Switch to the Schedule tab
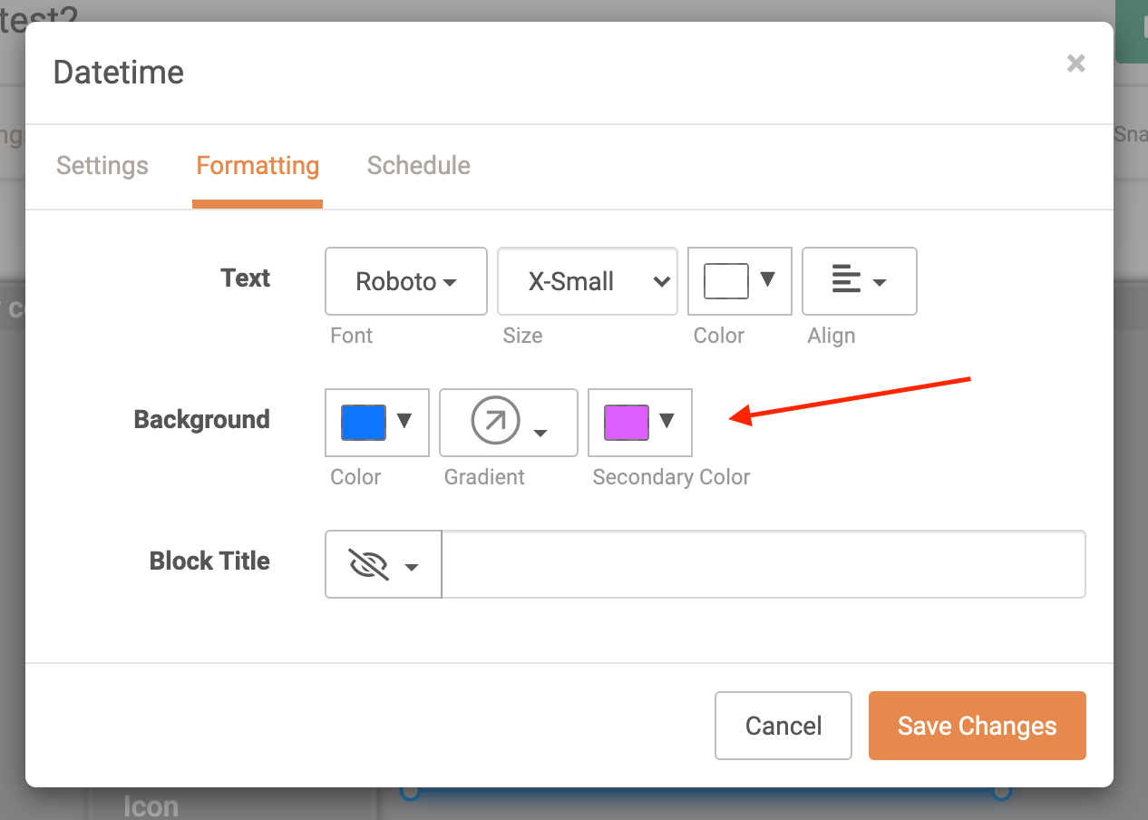 (x=418, y=166)
